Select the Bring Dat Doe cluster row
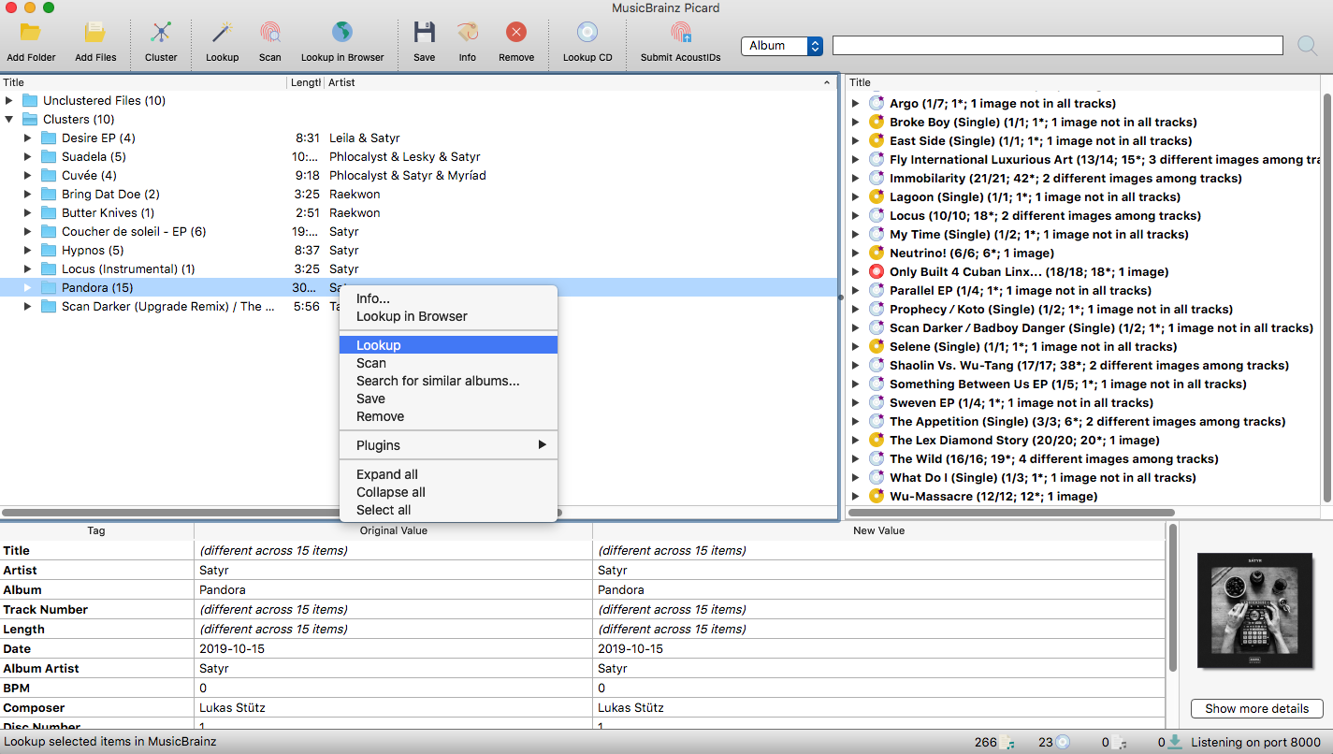Viewport: 1333px width, 754px height. coord(418,194)
